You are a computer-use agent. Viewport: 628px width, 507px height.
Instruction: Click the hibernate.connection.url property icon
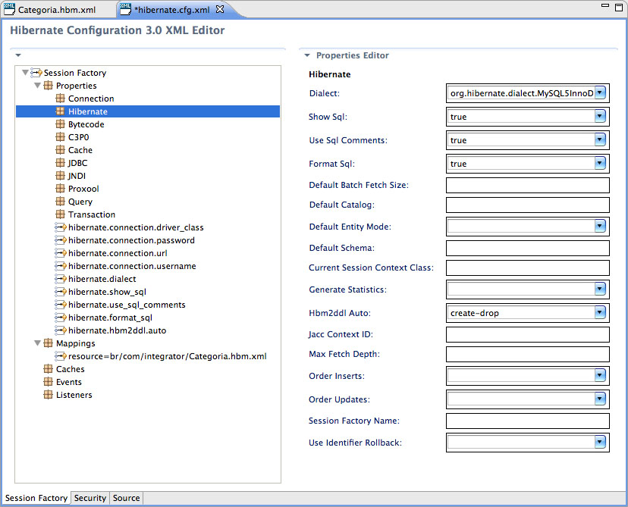(x=61, y=253)
